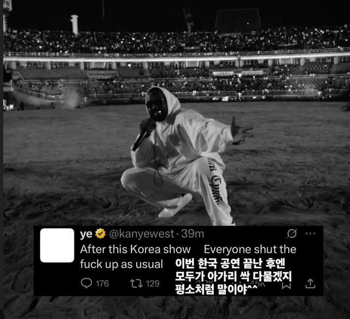Repost the tweet using the retweet arrows
350x319 pixels.
[x=136, y=283]
